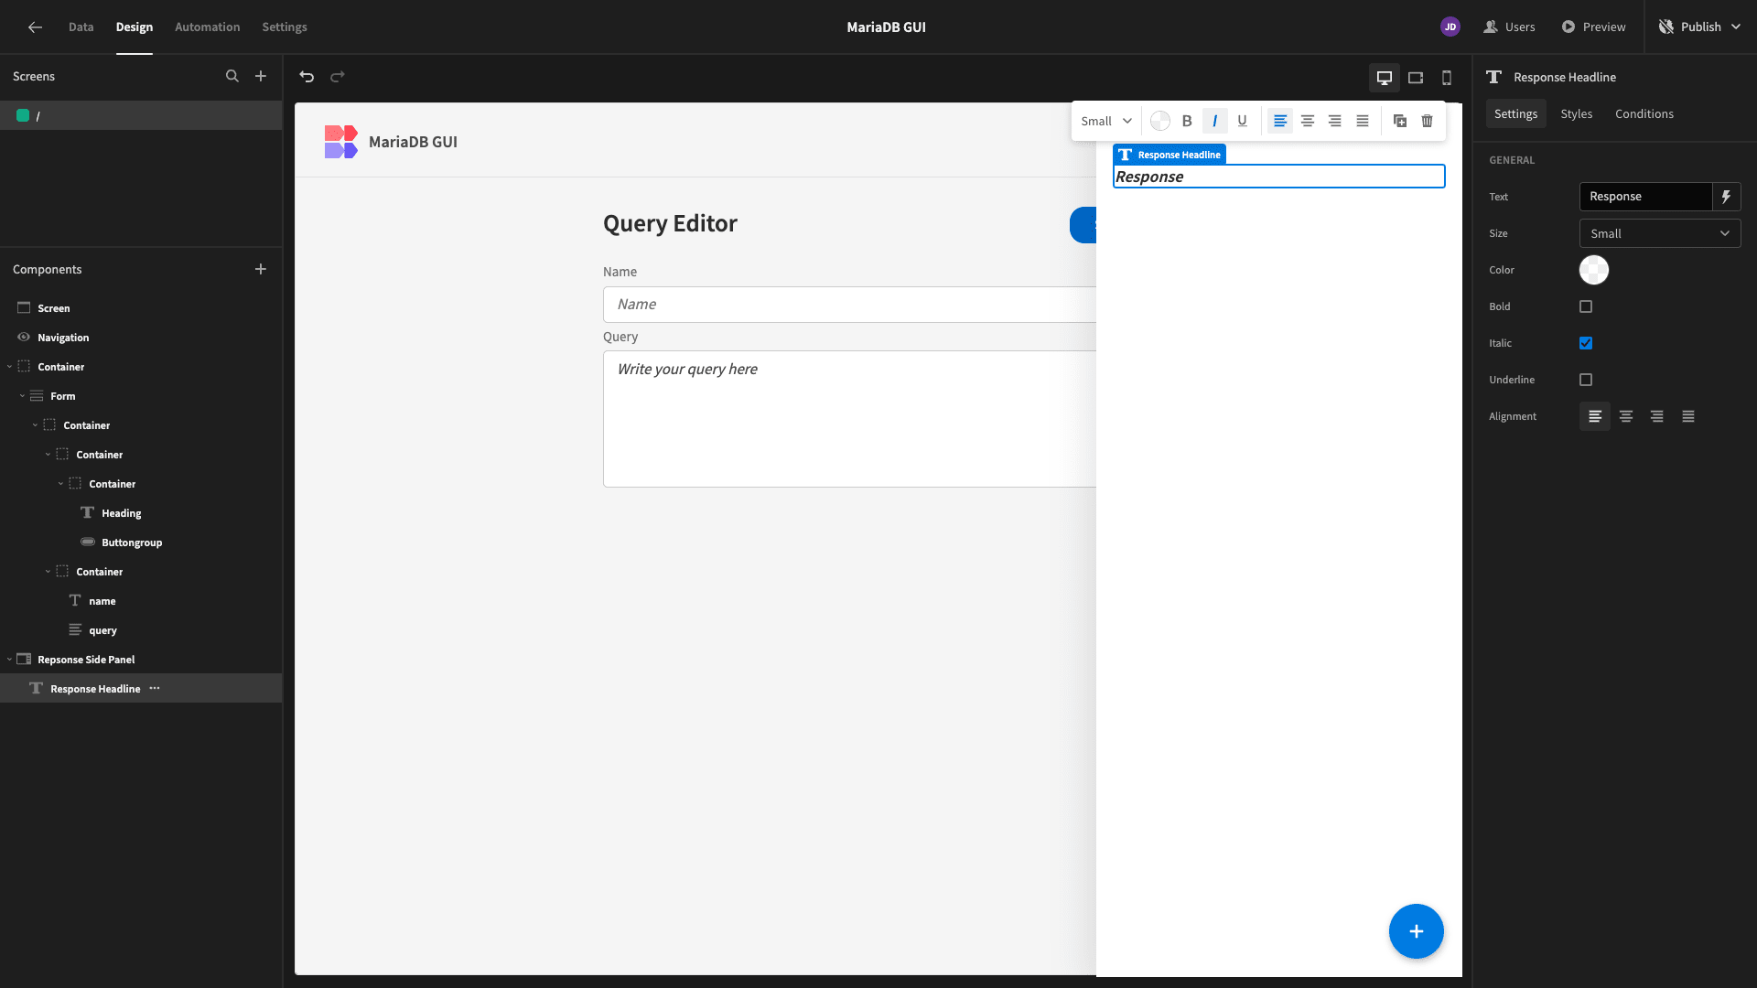Toggle bold in floating text toolbar
The width and height of the screenshot is (1757, 988).
(1187, 121)
